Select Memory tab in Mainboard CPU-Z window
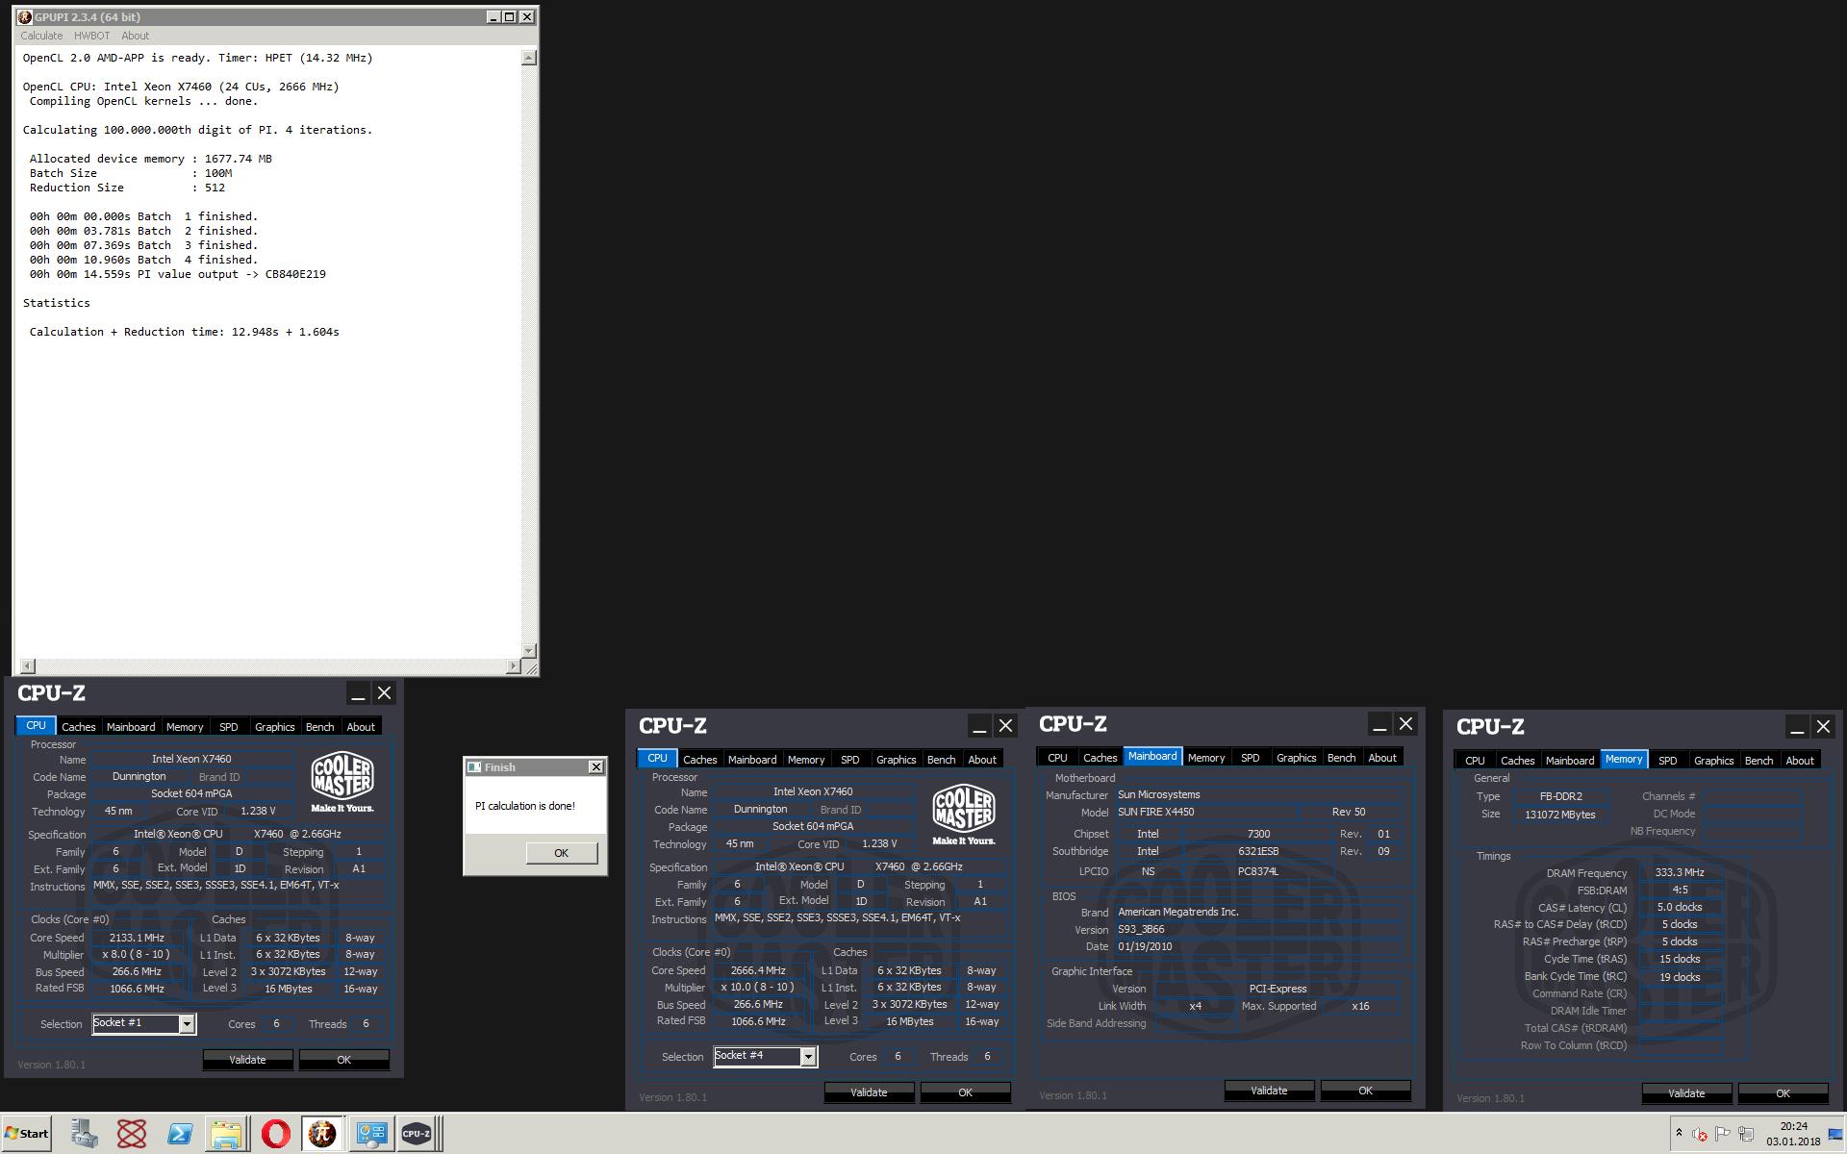 pos(1206,758)
